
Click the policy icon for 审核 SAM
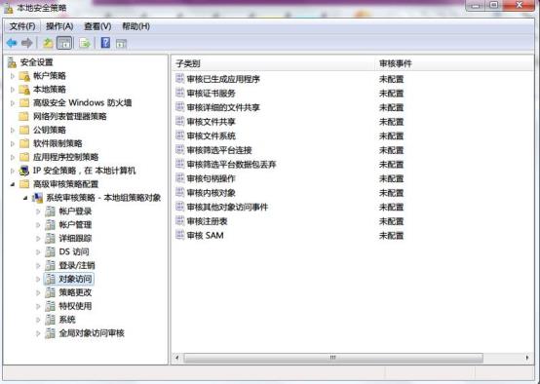(179, 235)
